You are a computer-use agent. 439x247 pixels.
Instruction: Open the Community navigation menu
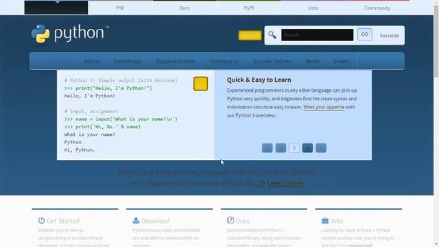pos(224,61)
